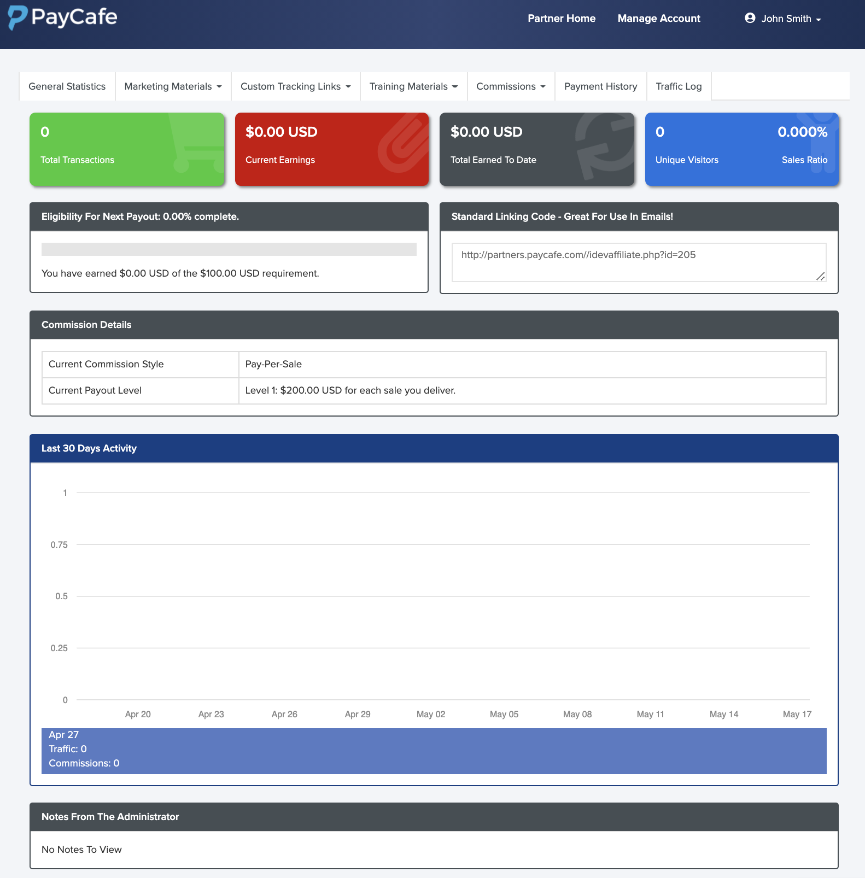Click the payout eligibility progress bar
This screenshot has height=878, width=865.
point(229,249)
